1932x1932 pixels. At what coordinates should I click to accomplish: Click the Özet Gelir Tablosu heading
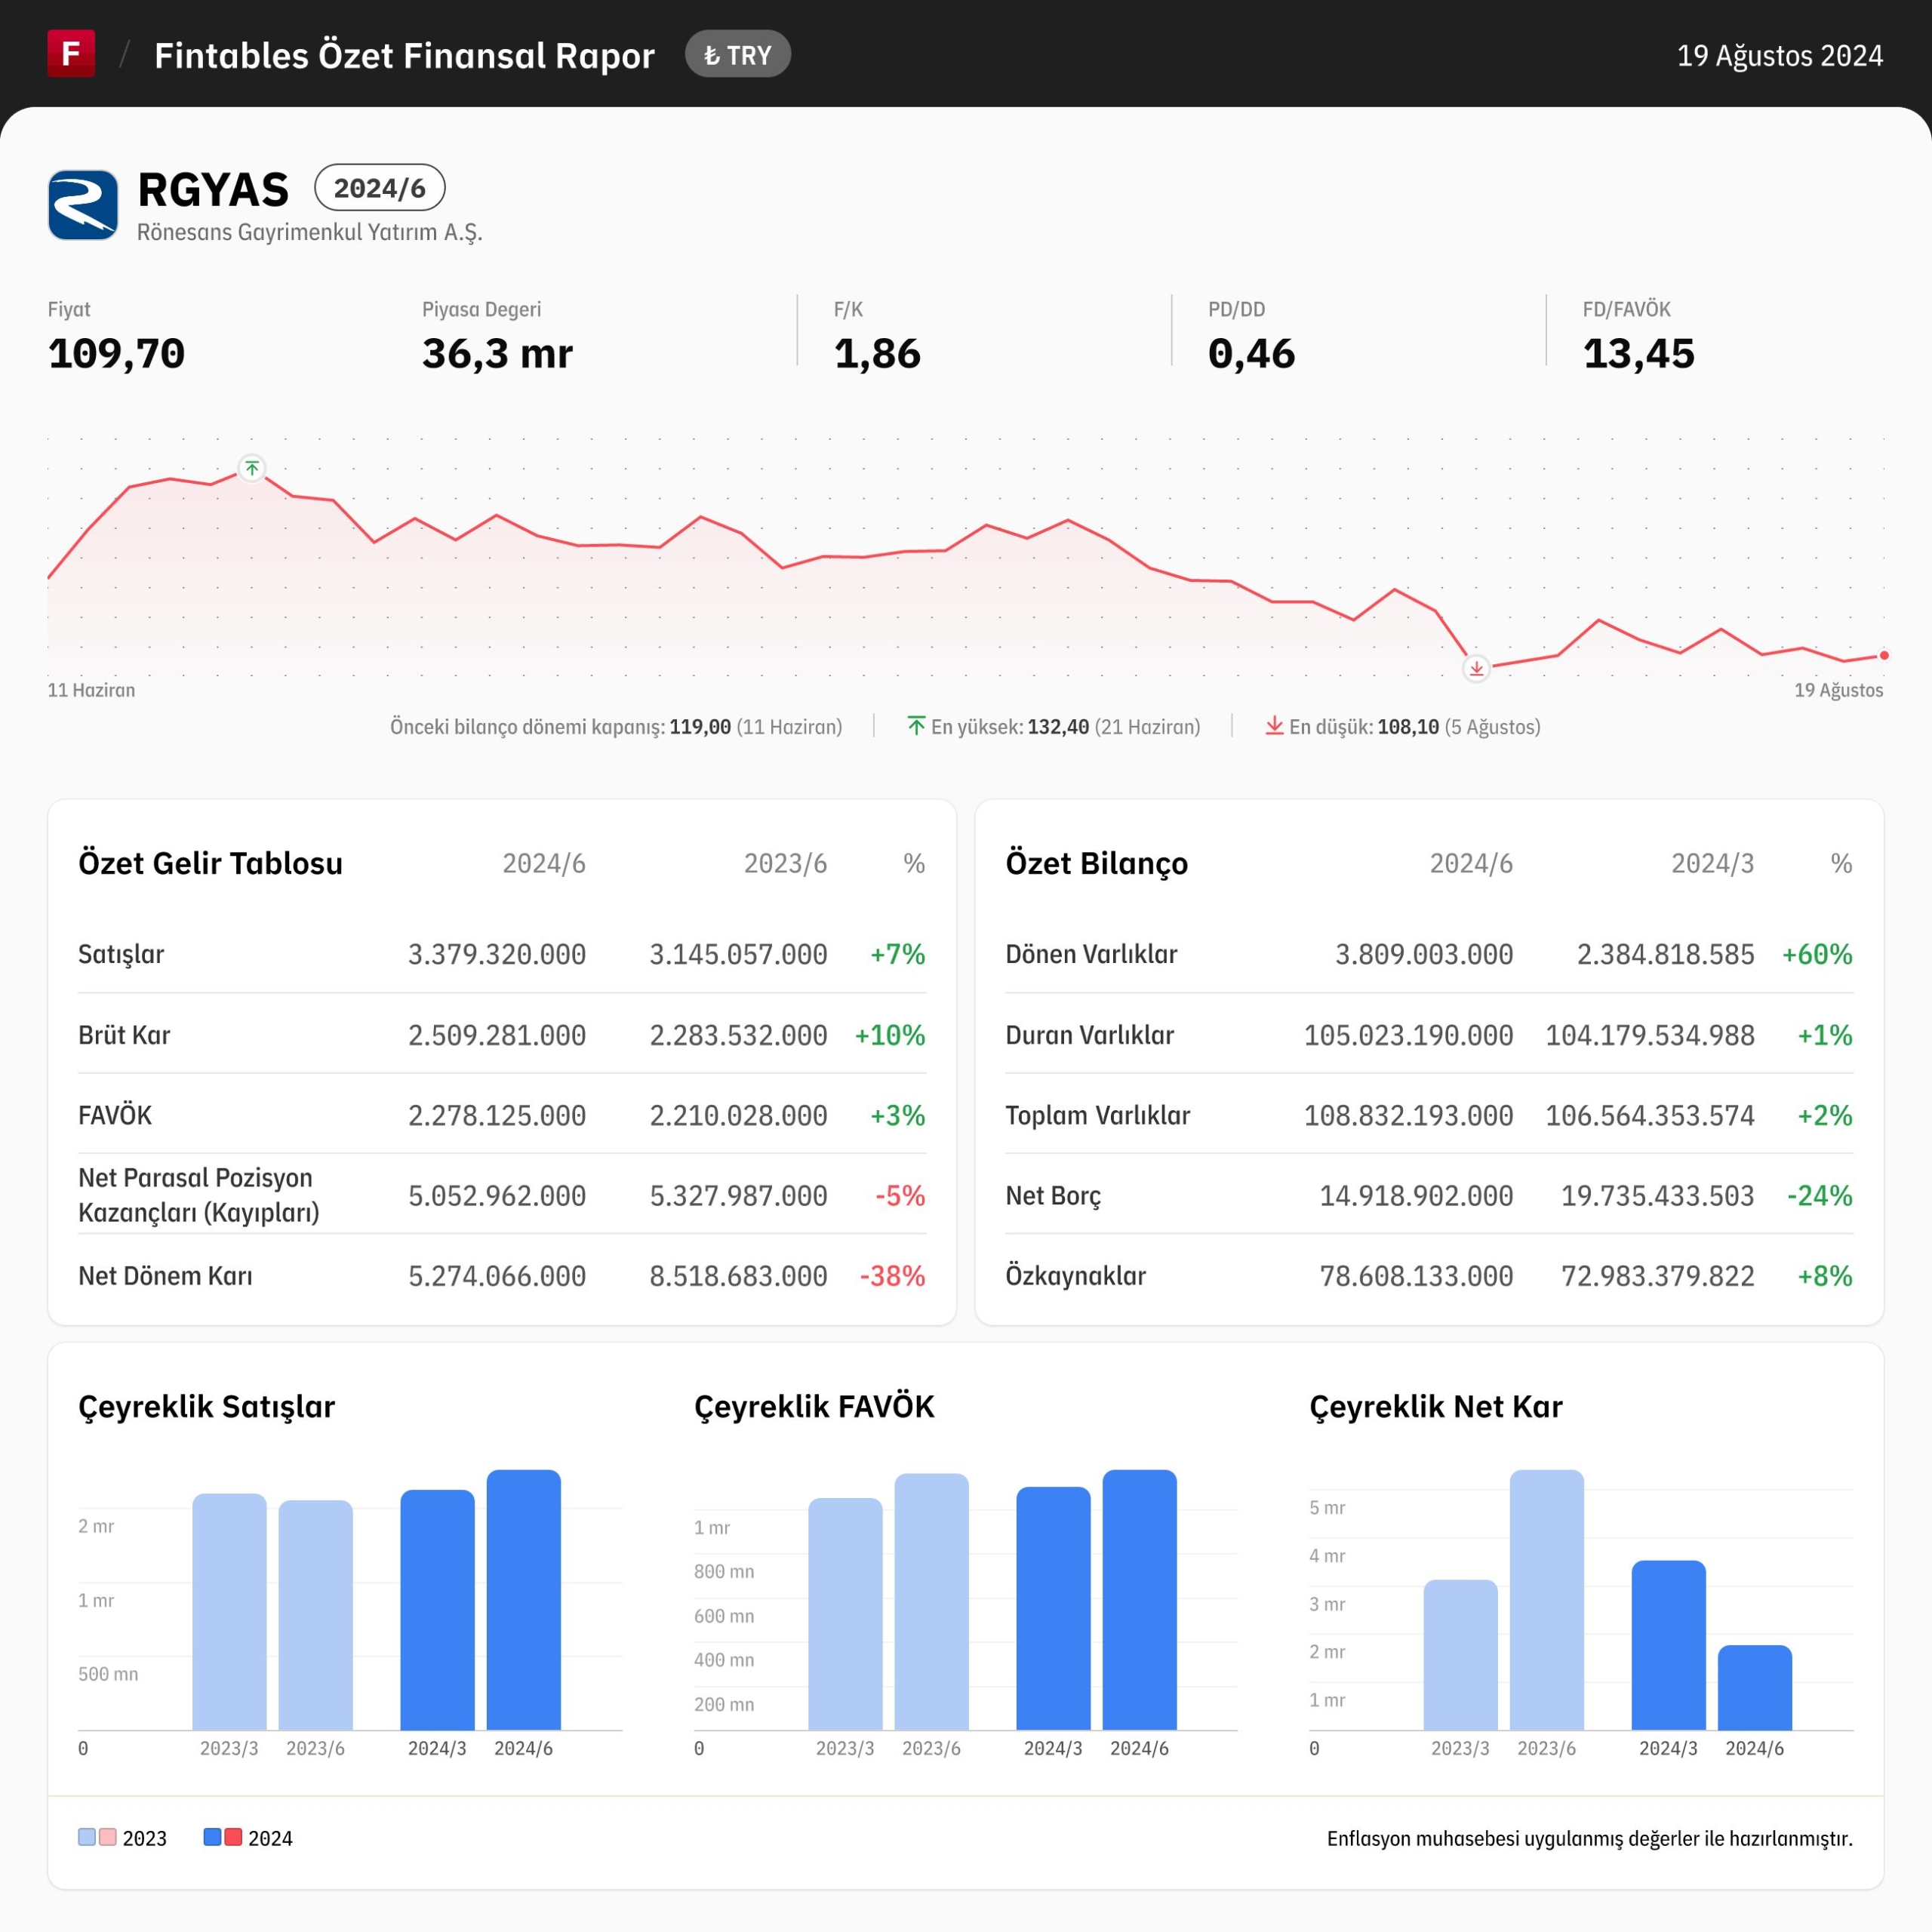click(x=210, y=863)
